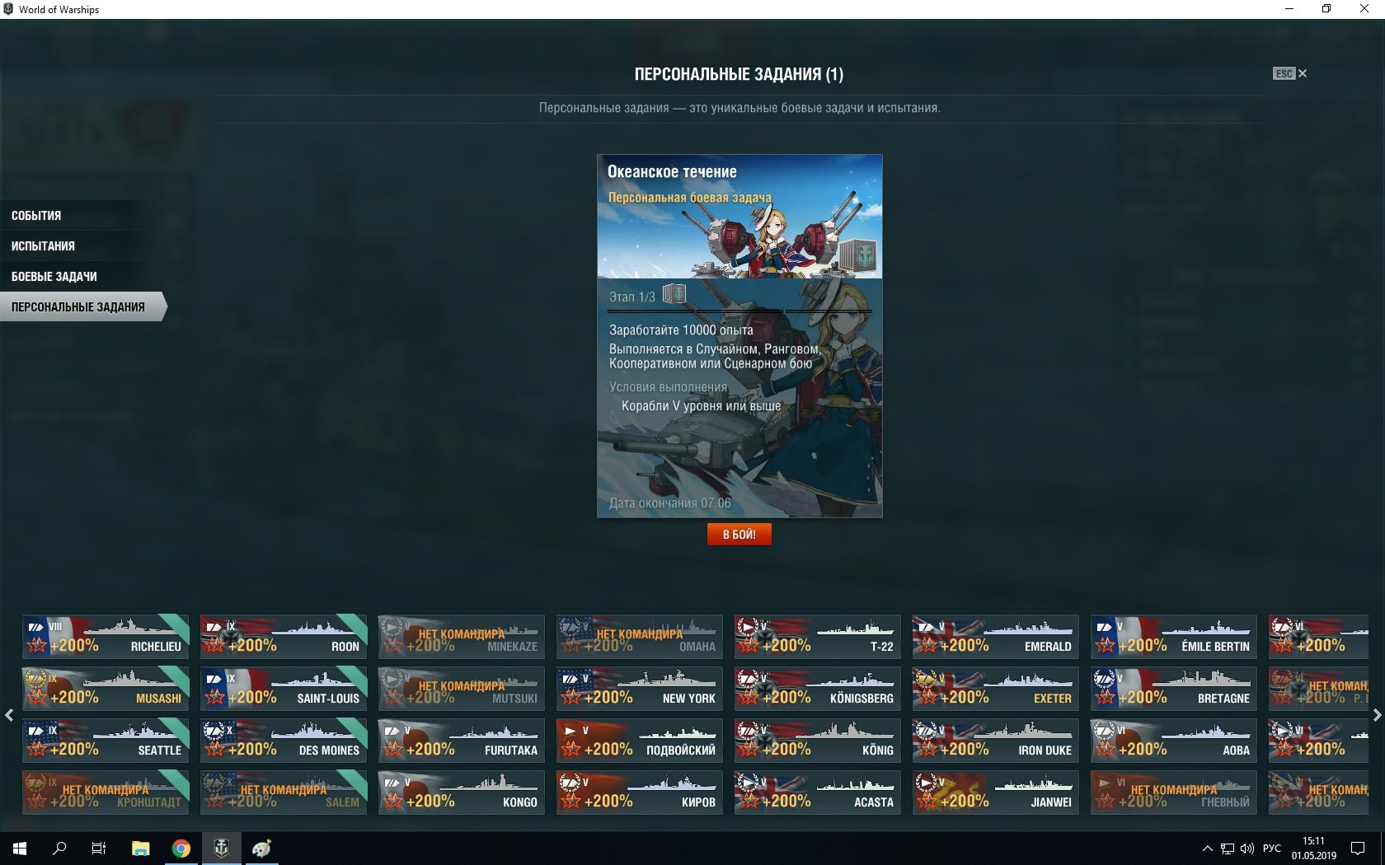This screenshot has height=865, width=1385.
Task: Select the Des Moines ship card
Action: [x=284, y=740]
